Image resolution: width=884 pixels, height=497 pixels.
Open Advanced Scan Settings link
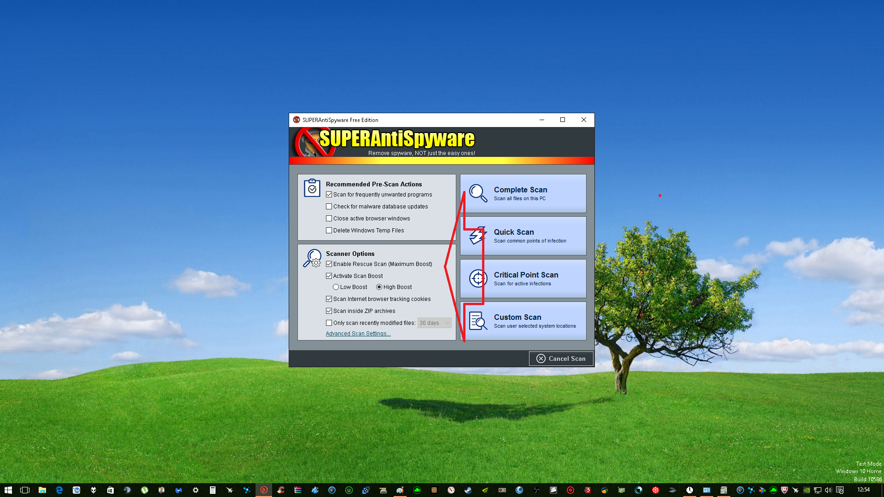pyautogui.click(x=358, y=334)
